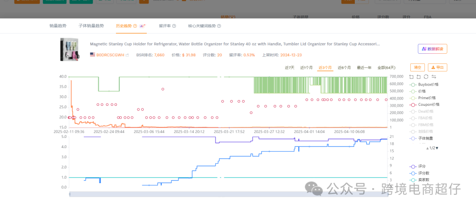476x208 pixels.
Task: Switch to the 子体销量趋势 tab
Action: click(91, 26)
